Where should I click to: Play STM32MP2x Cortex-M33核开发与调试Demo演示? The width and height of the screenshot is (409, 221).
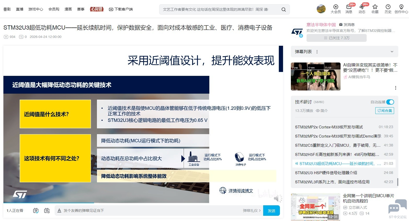pyautogui.click(x=344, y=136)
